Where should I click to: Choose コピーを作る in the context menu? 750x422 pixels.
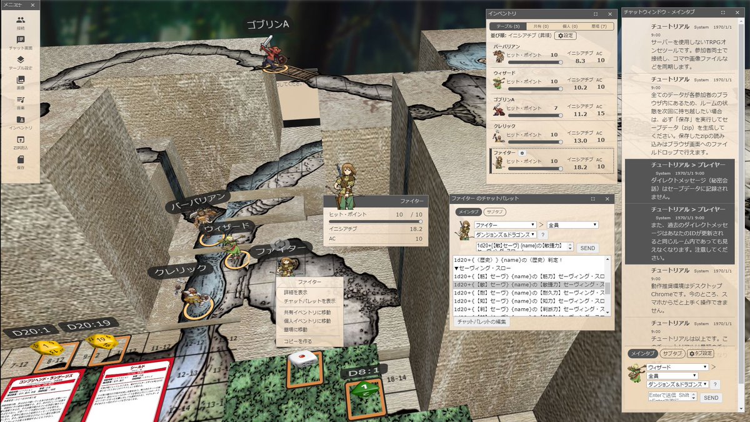point(297,341)
